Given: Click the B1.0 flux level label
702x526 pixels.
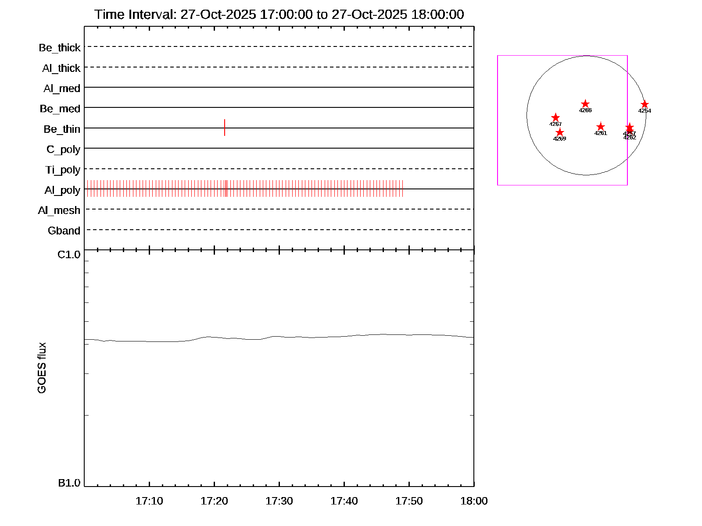Looking at the screenshot, I should pos(69,483).
